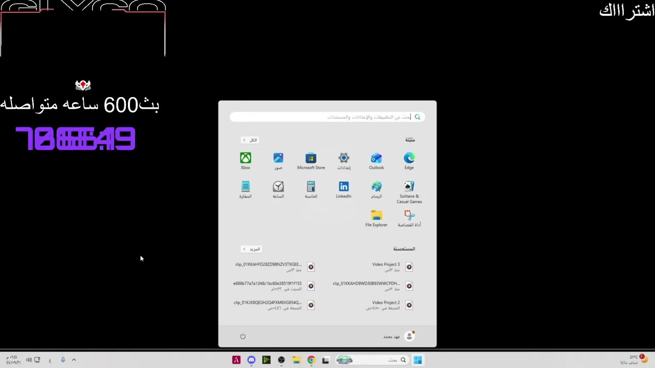Open the Notepad (المفكرة) app
This screenshot has width=655, height=368.
point(246,189)
